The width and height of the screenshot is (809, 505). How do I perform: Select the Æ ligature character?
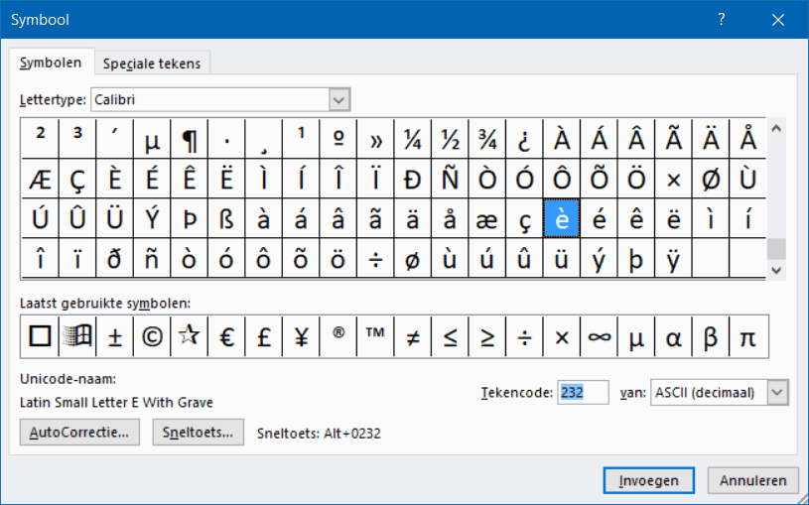tap(41, 180)
